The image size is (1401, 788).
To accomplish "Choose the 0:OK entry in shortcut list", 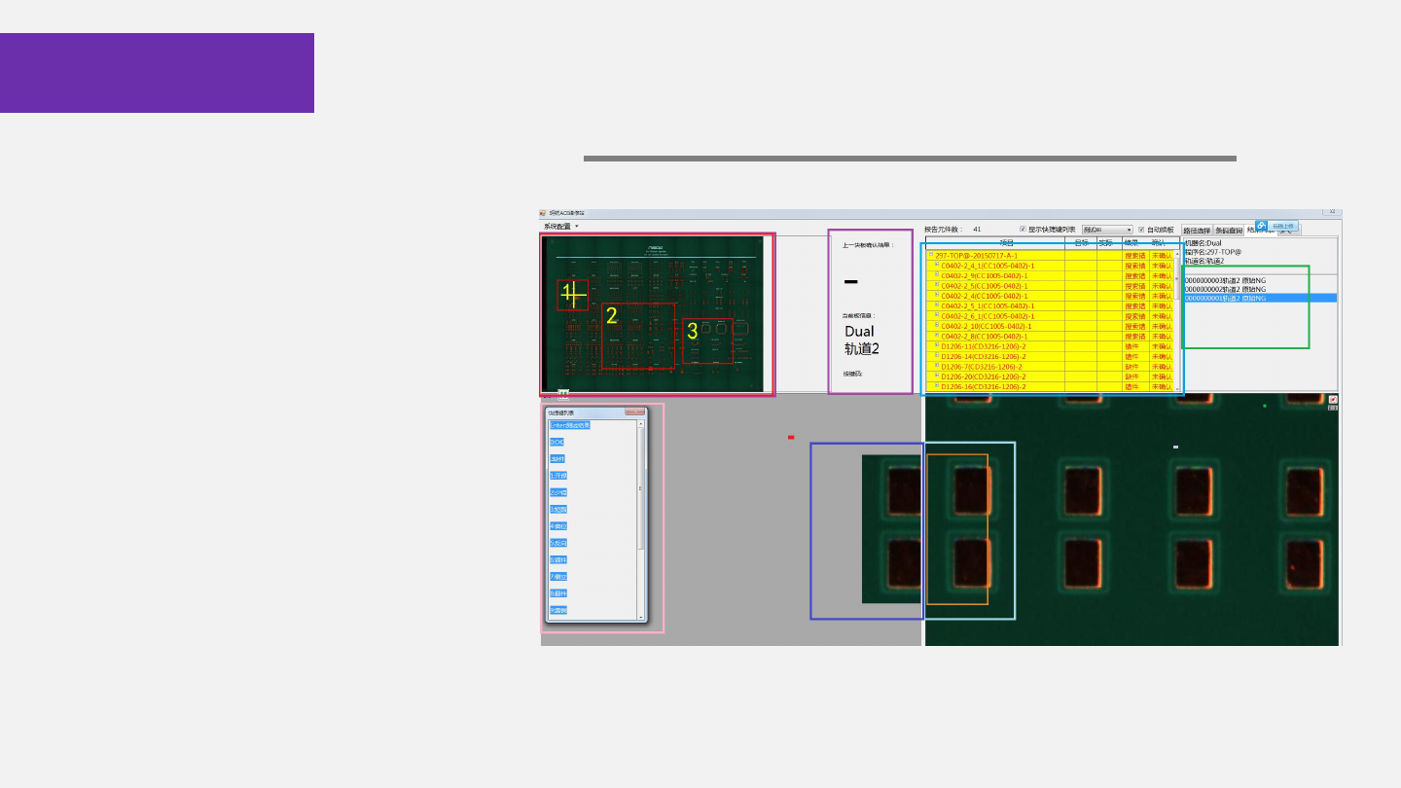I will (x=557, y=442).
